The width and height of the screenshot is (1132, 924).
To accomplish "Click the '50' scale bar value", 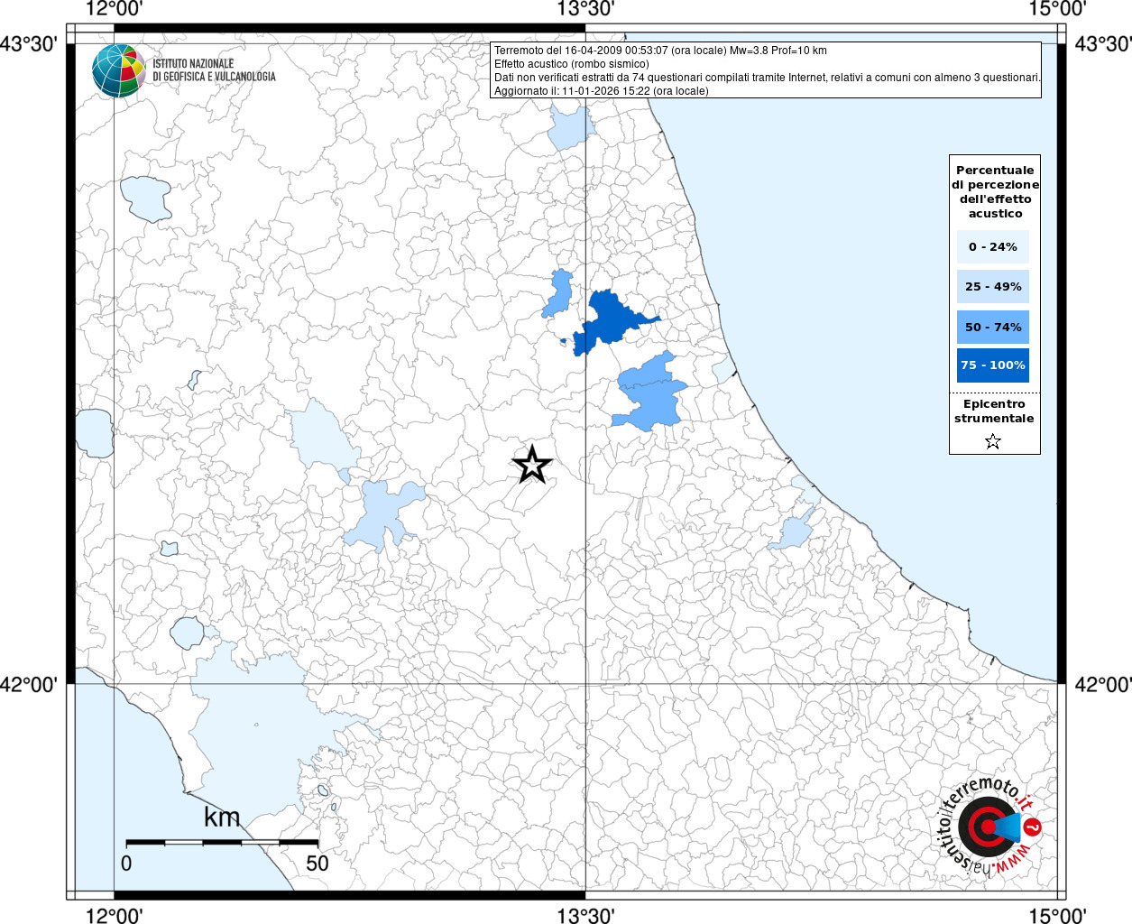I will coord(318,863).
